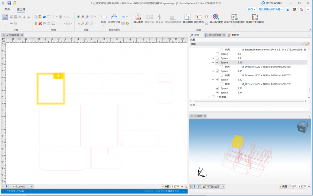Click the save icon in title bar
The height and width of the screenshot is (196, 313).
(9, 3)
